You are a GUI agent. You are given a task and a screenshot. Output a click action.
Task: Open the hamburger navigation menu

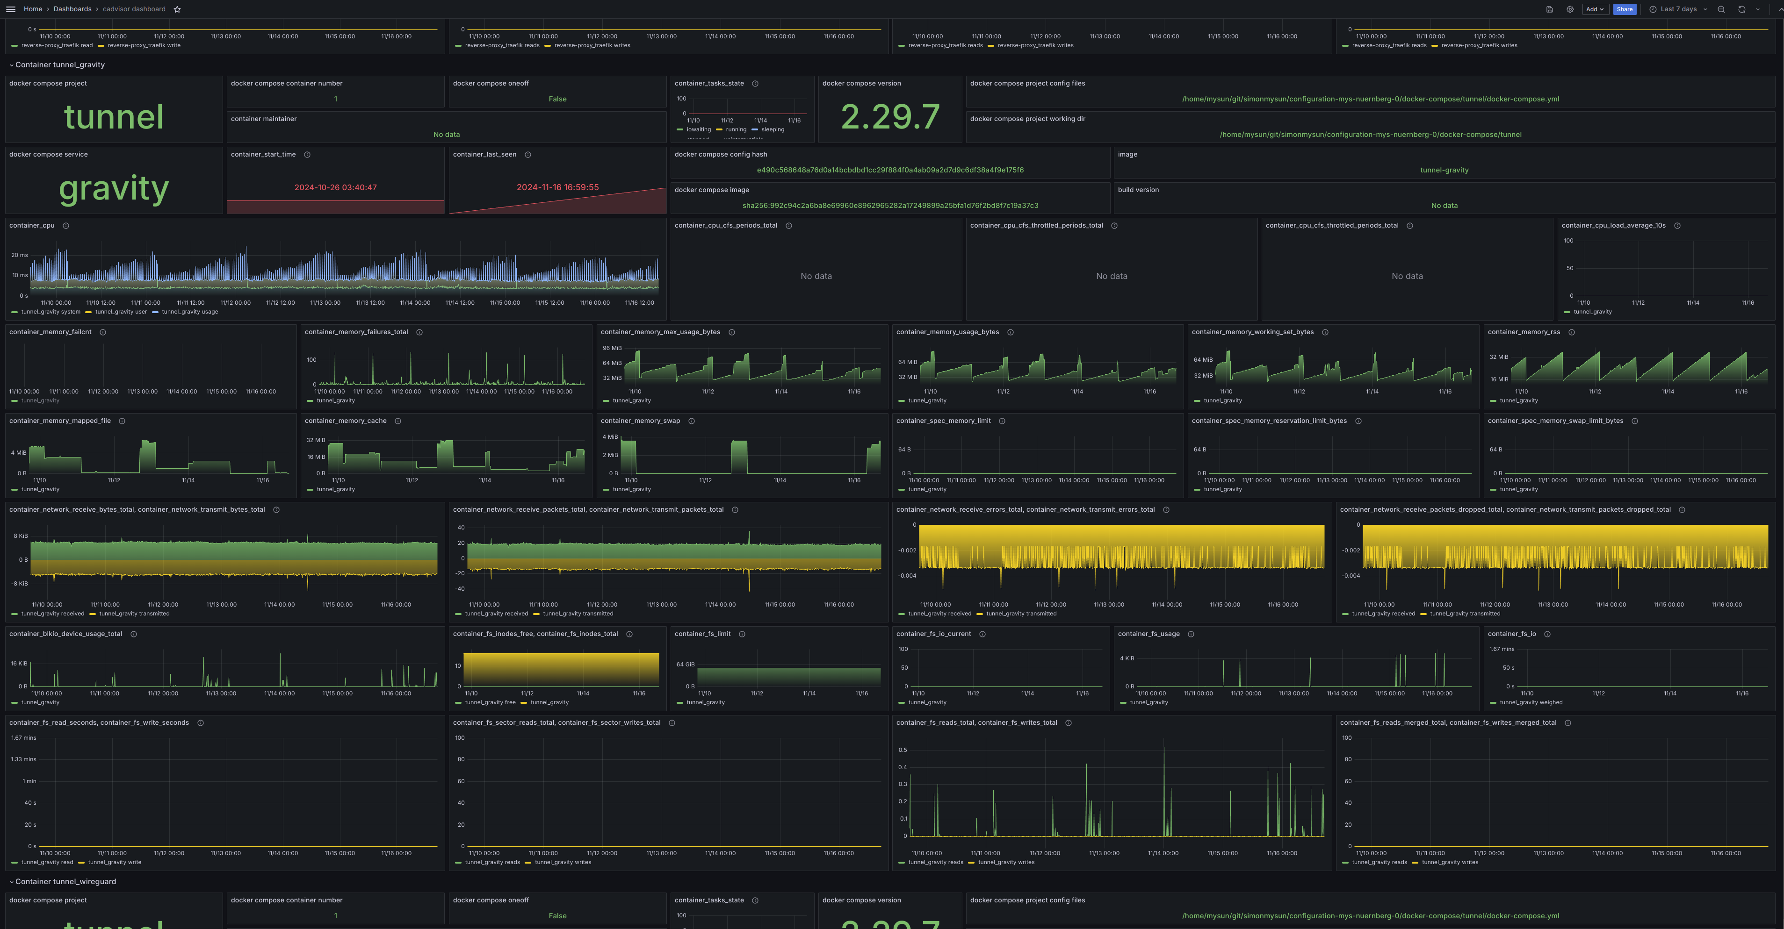[10, 9]
